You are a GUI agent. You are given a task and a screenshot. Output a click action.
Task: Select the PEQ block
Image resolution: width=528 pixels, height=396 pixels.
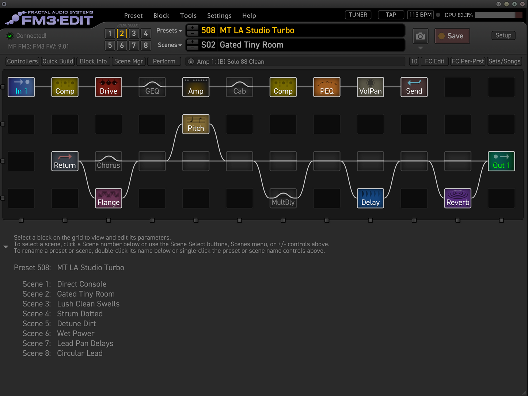coord(327,87)
